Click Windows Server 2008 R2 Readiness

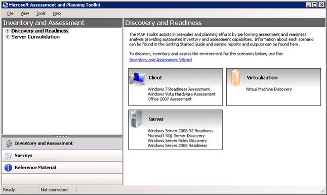pos(180,131)
